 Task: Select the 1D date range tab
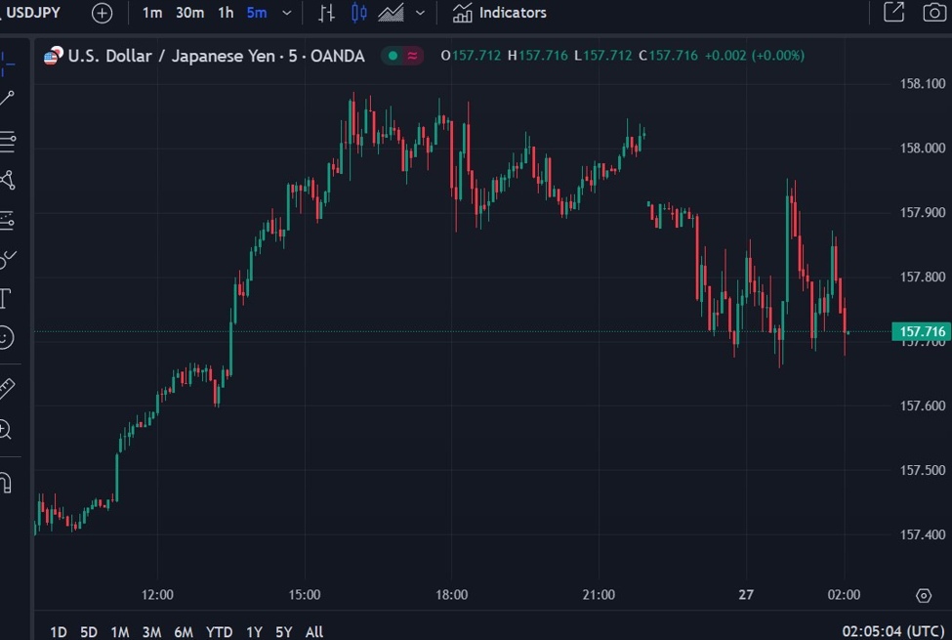(x=58, y=632)
